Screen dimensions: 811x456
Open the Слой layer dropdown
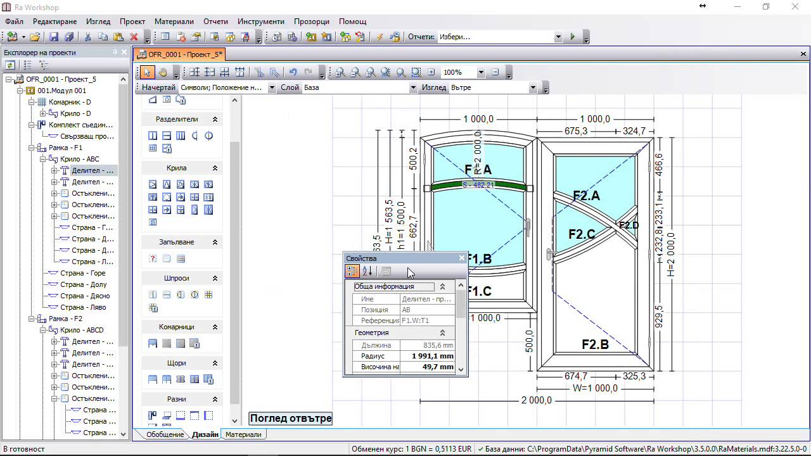pos(414,87)
